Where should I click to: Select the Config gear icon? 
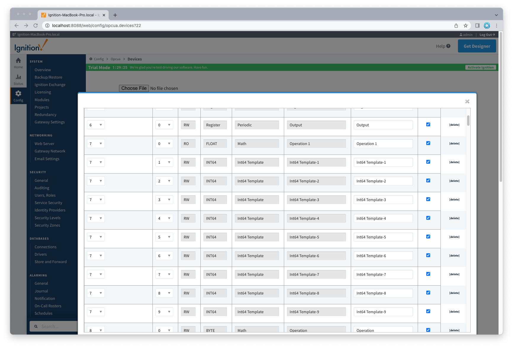click(18, 94)
